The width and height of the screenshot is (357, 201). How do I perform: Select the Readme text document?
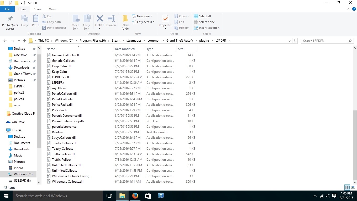coord(57,132)
